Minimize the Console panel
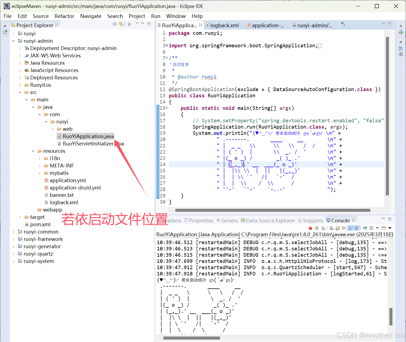Image resolution: width=406 pixels, height=342 pixels. pyautogui.click(x=383, y=219)
